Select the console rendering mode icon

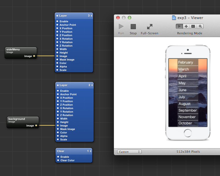[193, 26]
